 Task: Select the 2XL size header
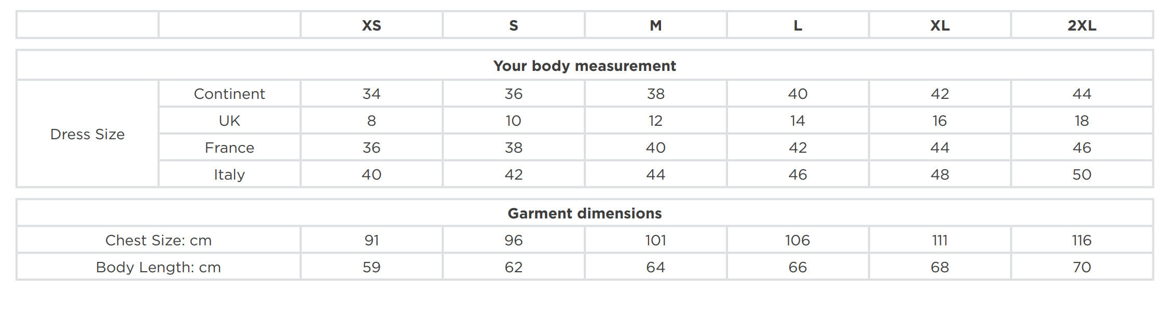[x=1082, y=25]
